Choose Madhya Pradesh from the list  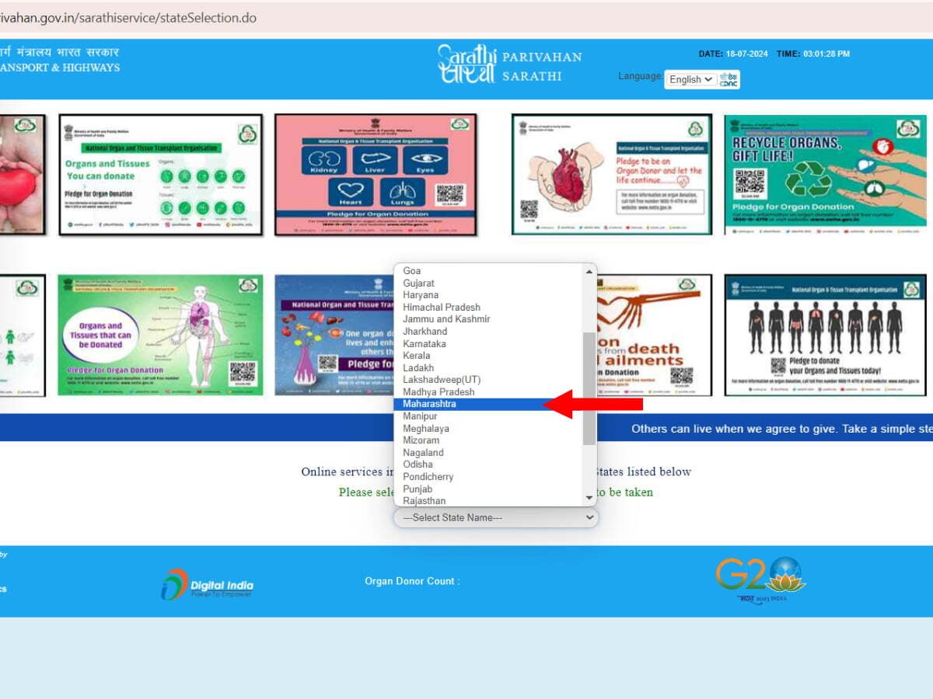click(439, 392)
